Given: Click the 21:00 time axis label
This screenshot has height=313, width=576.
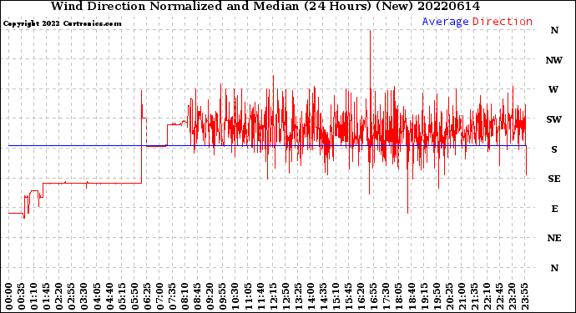Looking at the screenshot, I should [462, 296].
